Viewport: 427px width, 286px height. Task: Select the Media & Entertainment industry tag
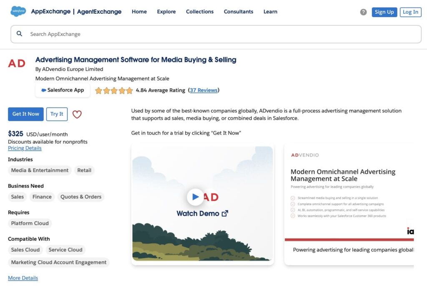click(x=40, y=170)
